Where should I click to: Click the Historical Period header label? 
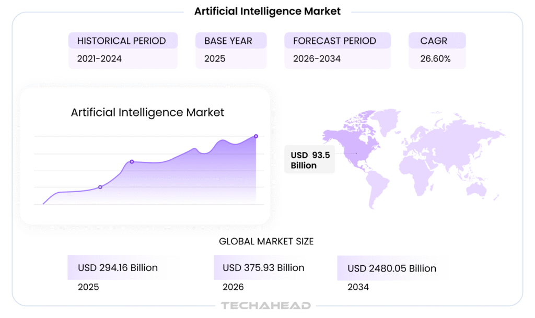click(x=122, y=41)
